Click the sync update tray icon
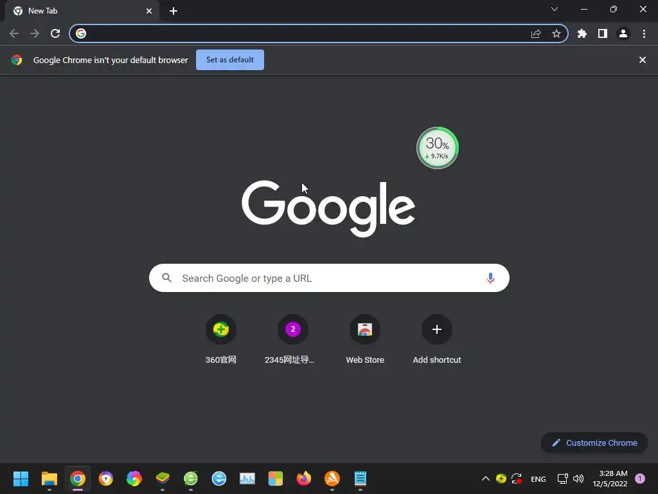The image size is (658, 494). click(x=517, y=479)
